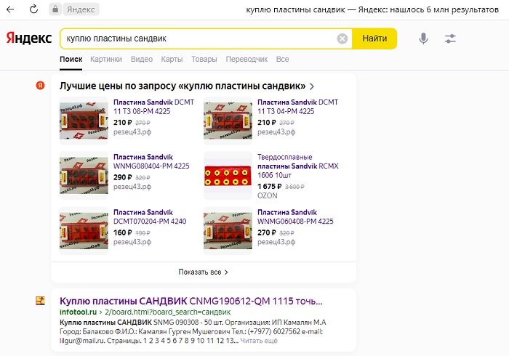
Task: Click the 290 ₽ price
Action: [123, 177]
